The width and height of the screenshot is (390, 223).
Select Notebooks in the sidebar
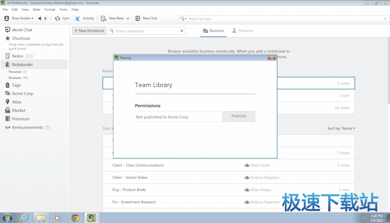(x=35, y=65)
